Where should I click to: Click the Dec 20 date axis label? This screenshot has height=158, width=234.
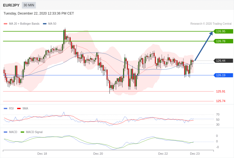pyautogui.click(x=98, y=154)
